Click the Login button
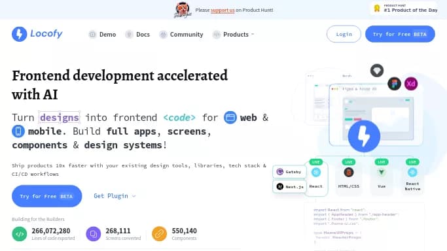447x251 pixels. click(344, 34)
